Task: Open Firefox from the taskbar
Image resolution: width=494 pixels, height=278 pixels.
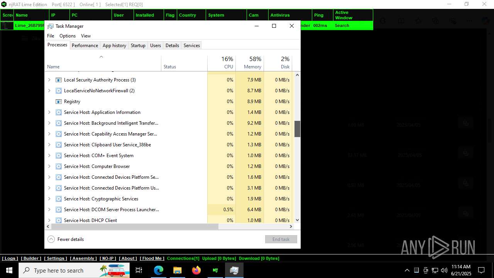Action: pos(196,270)
